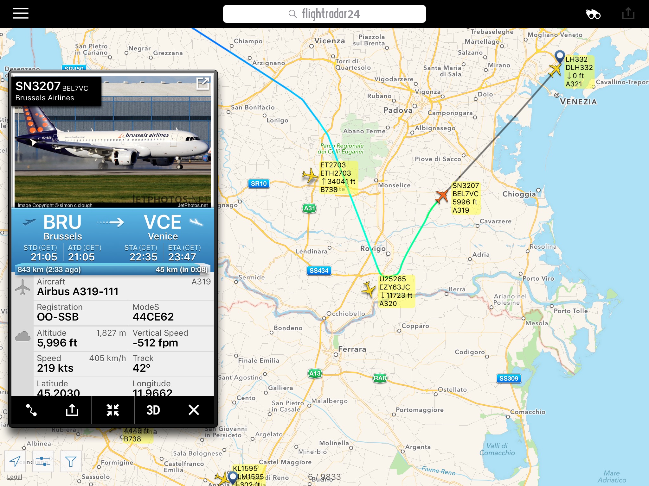The height and width of the screenshot is (486, 649).
Task: Click the flightradar24 search field
Action: click(324, 14)
